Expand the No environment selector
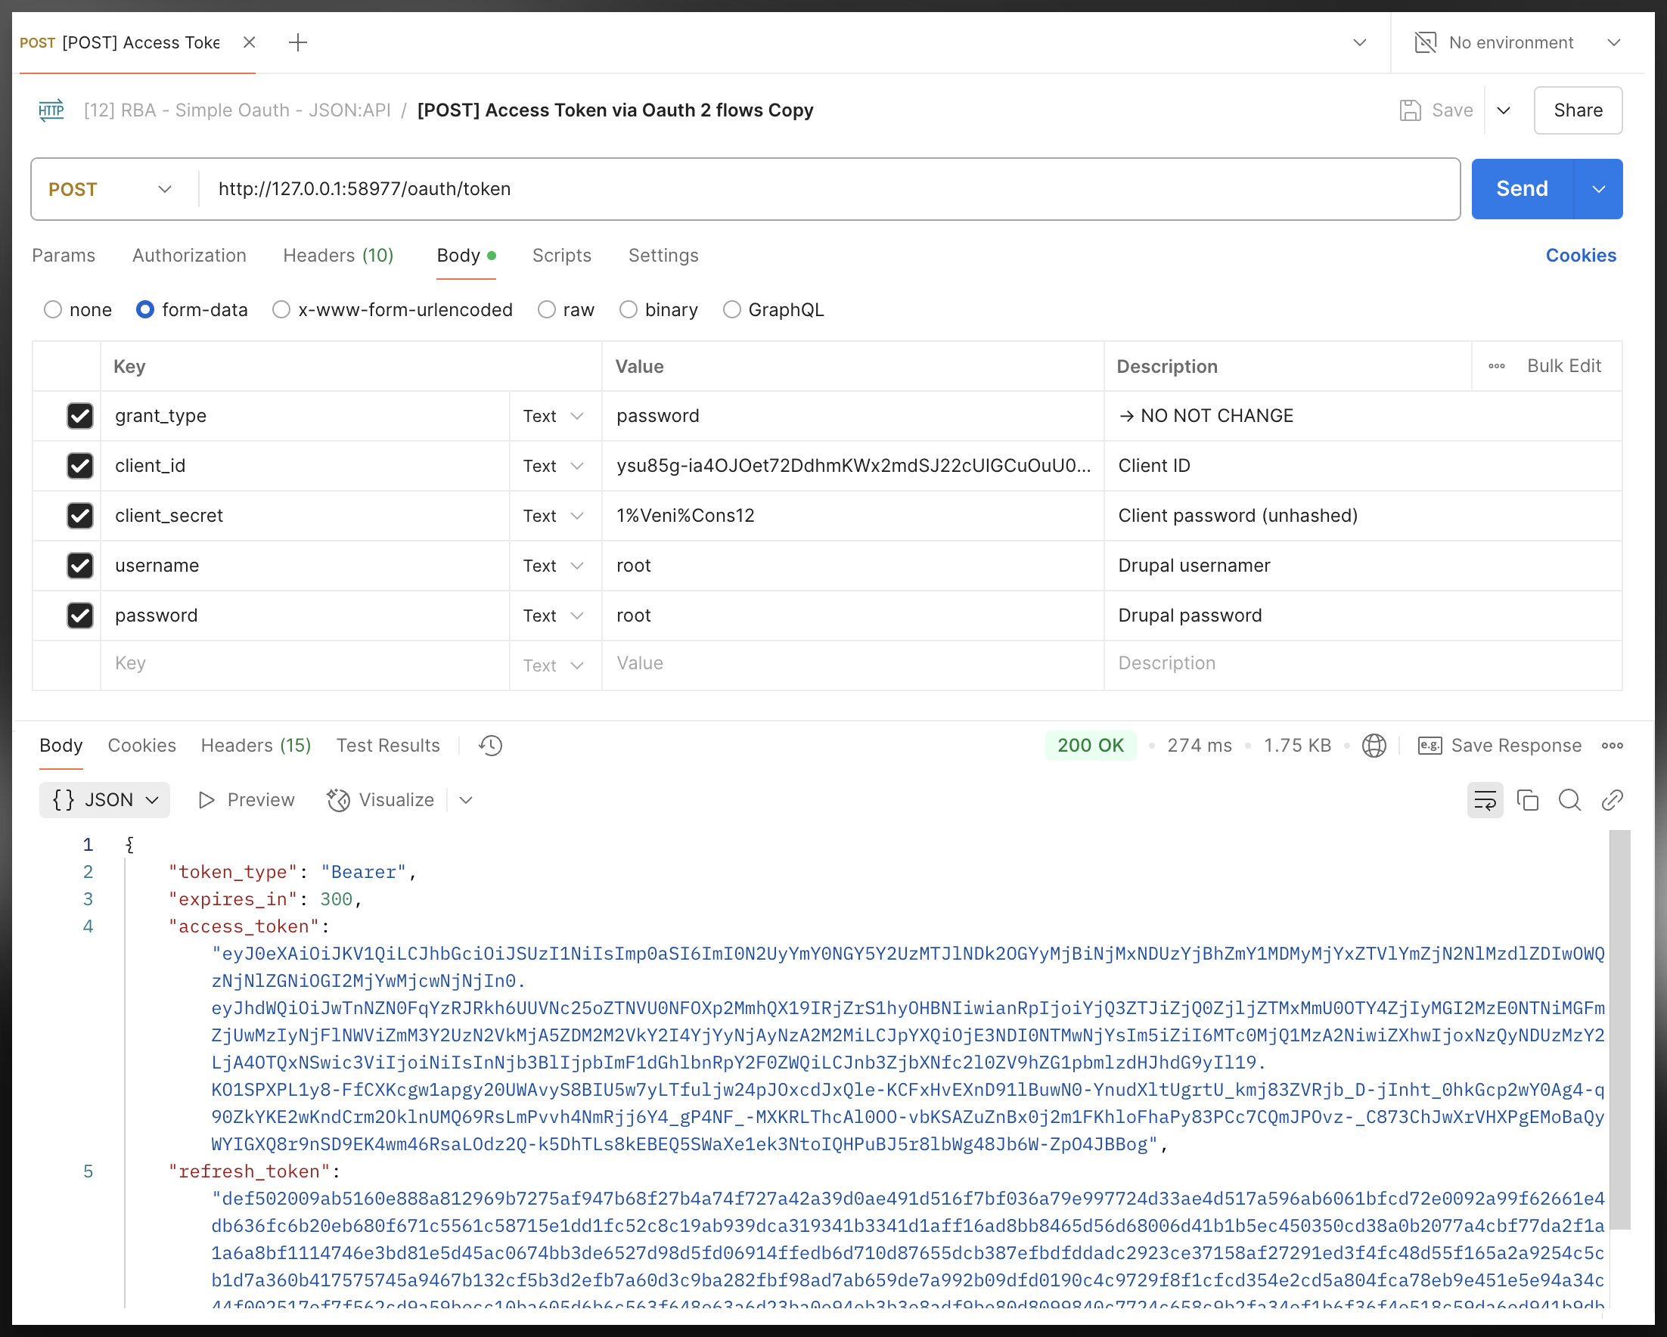 pos(1517,42)
